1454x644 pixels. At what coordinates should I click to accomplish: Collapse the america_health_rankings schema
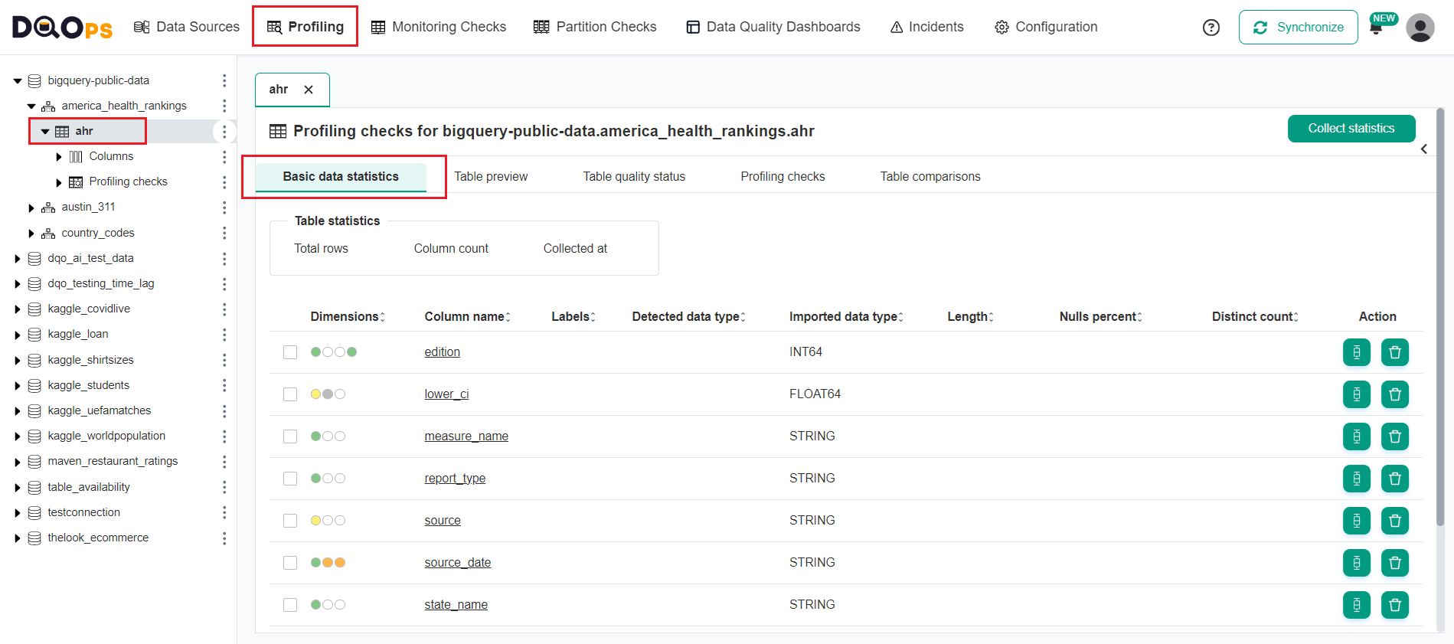pos(31,106)
